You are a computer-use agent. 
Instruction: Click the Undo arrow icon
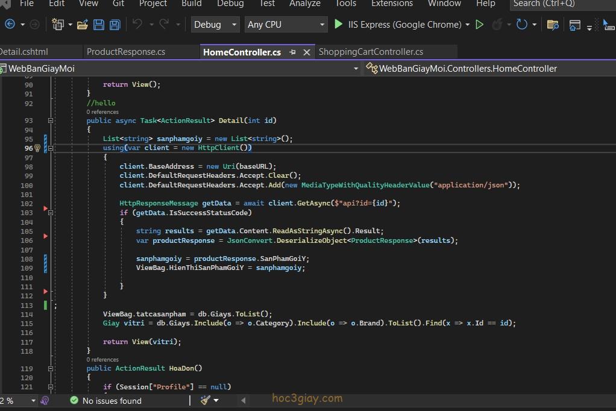coord(137,25)
